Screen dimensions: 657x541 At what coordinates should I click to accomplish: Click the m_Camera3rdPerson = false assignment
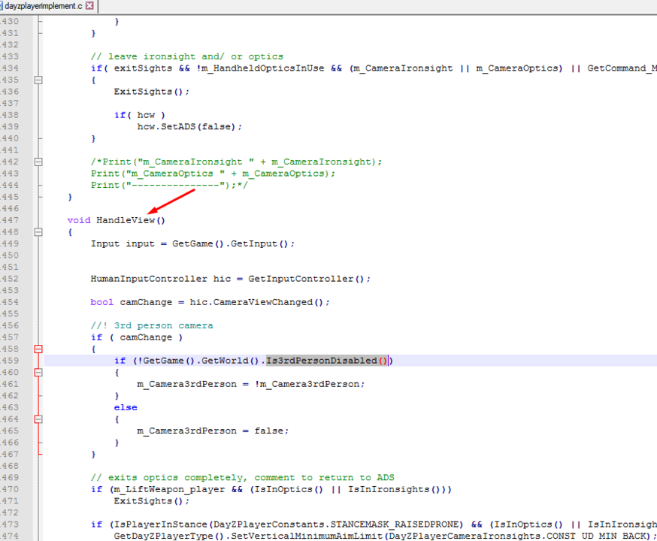[x=213, y=431]
